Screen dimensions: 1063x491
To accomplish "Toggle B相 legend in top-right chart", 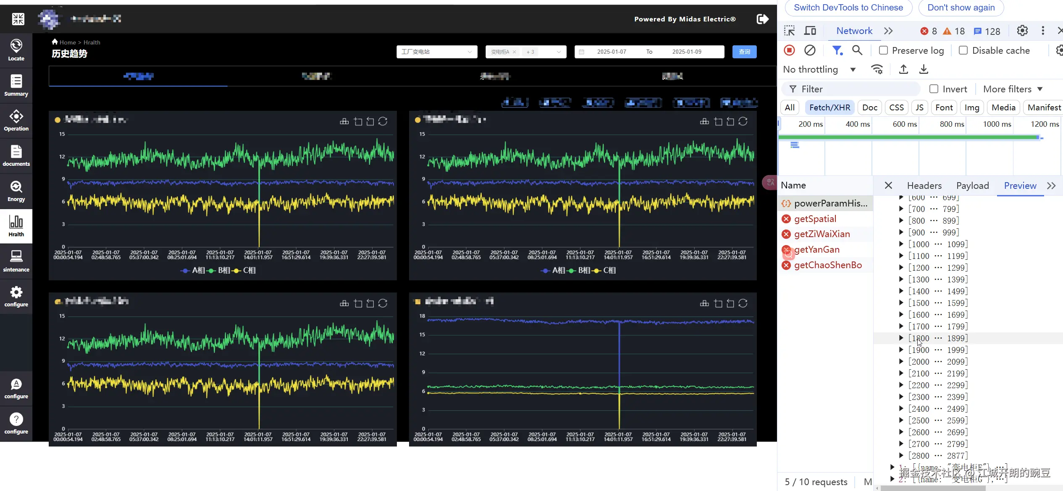I will pyautogui.click(x=579, y=271).
